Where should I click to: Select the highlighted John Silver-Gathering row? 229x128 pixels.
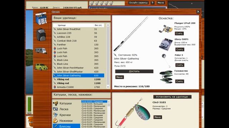tap(78, 75)
